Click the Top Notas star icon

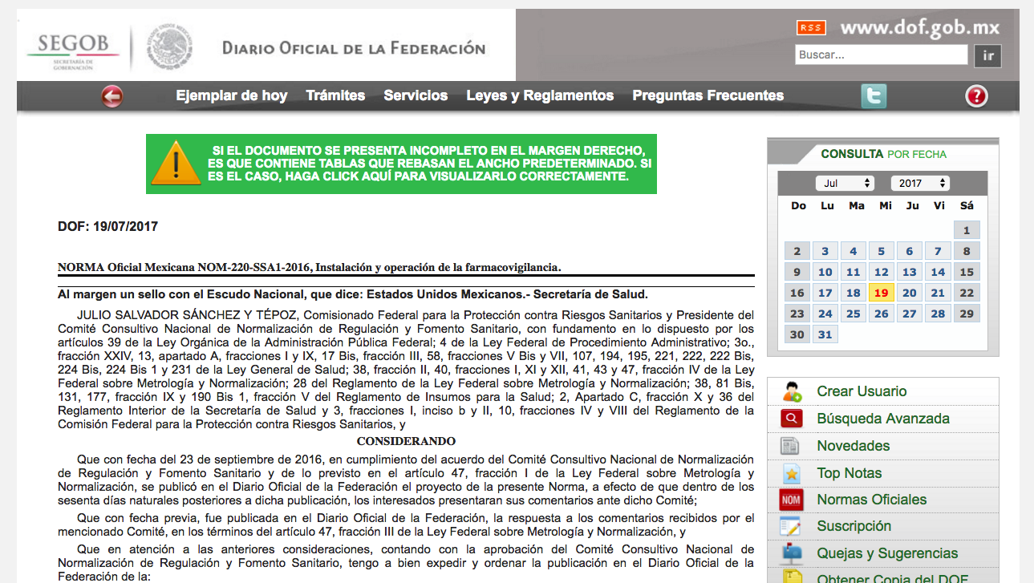(x=791, y=473)
